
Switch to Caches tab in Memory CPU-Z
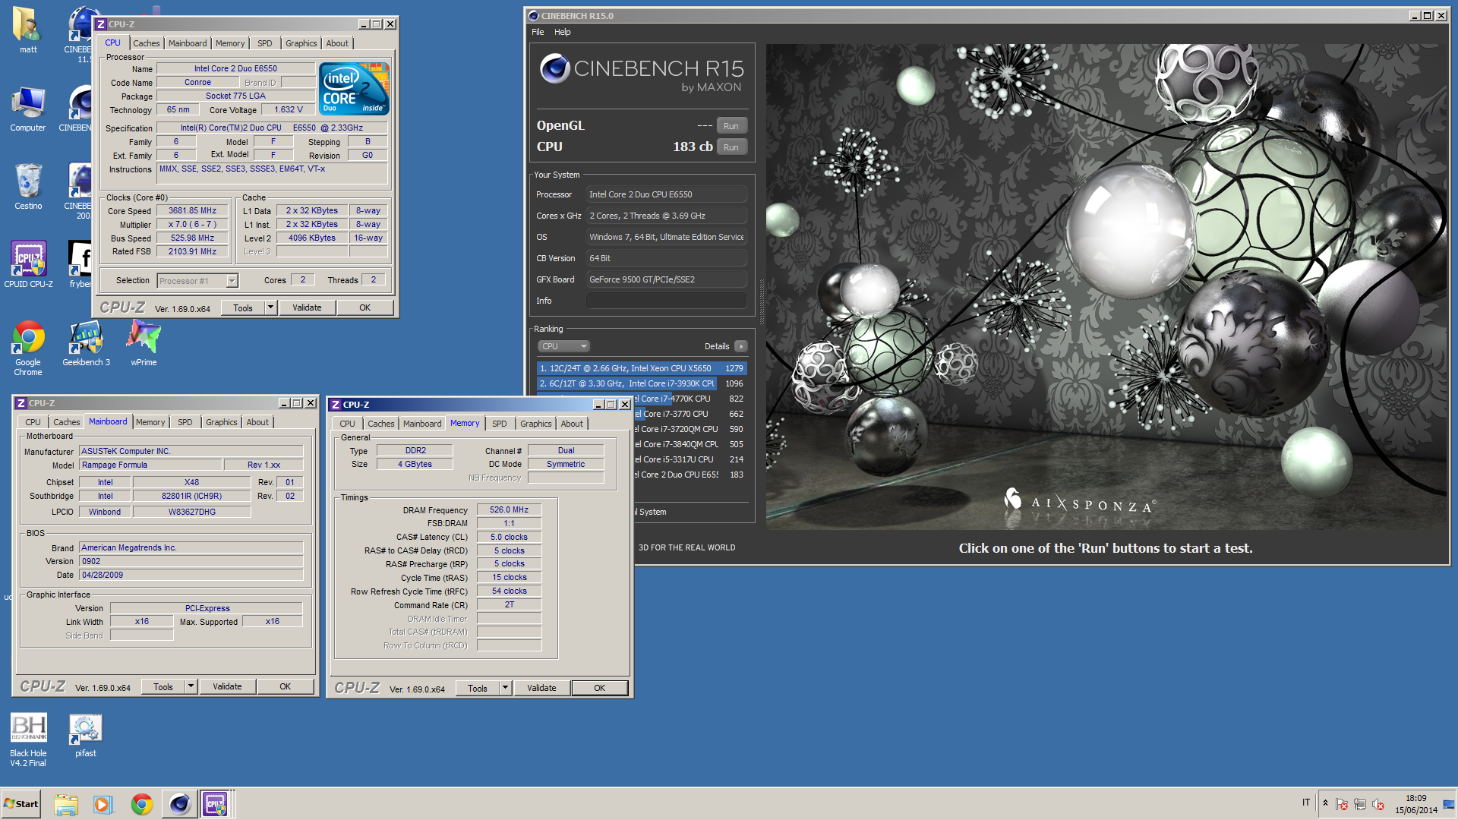click(381, 424)
